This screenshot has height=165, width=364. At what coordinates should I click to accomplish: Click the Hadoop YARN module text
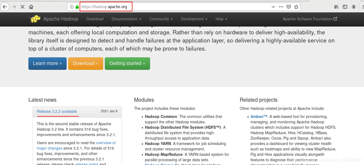coord(158,144)
